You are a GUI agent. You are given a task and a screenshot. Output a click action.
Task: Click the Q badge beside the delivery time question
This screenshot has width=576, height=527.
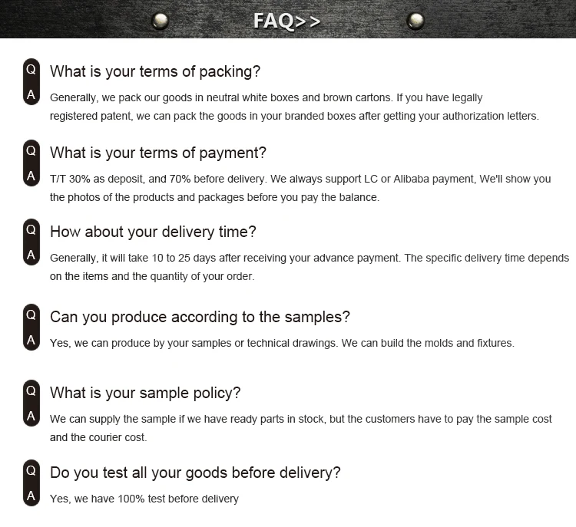pos(31,230)
